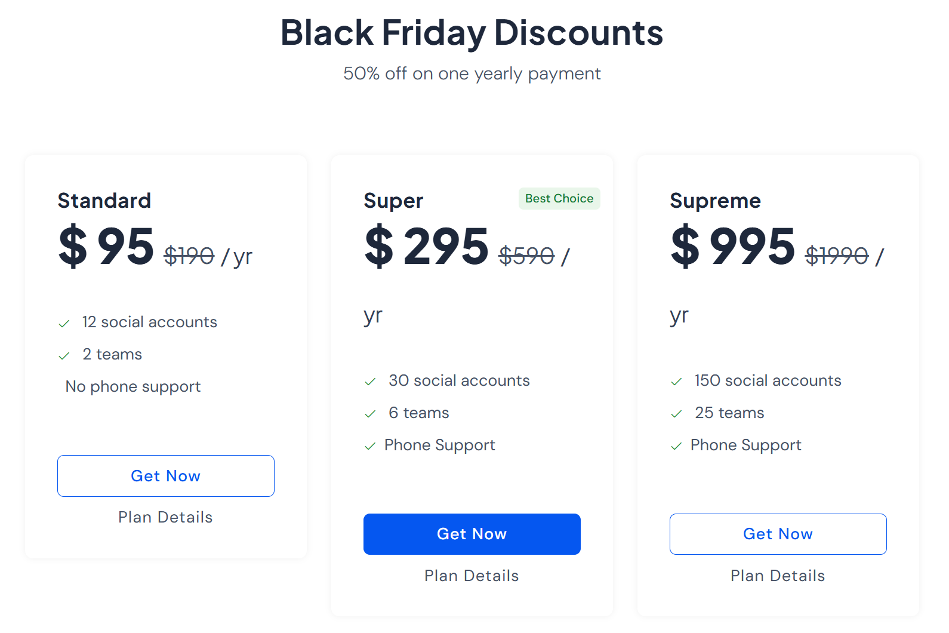
Task: Click the Black Friday Discounts heading
Action: pyautogui.click(x=472, y=32)
